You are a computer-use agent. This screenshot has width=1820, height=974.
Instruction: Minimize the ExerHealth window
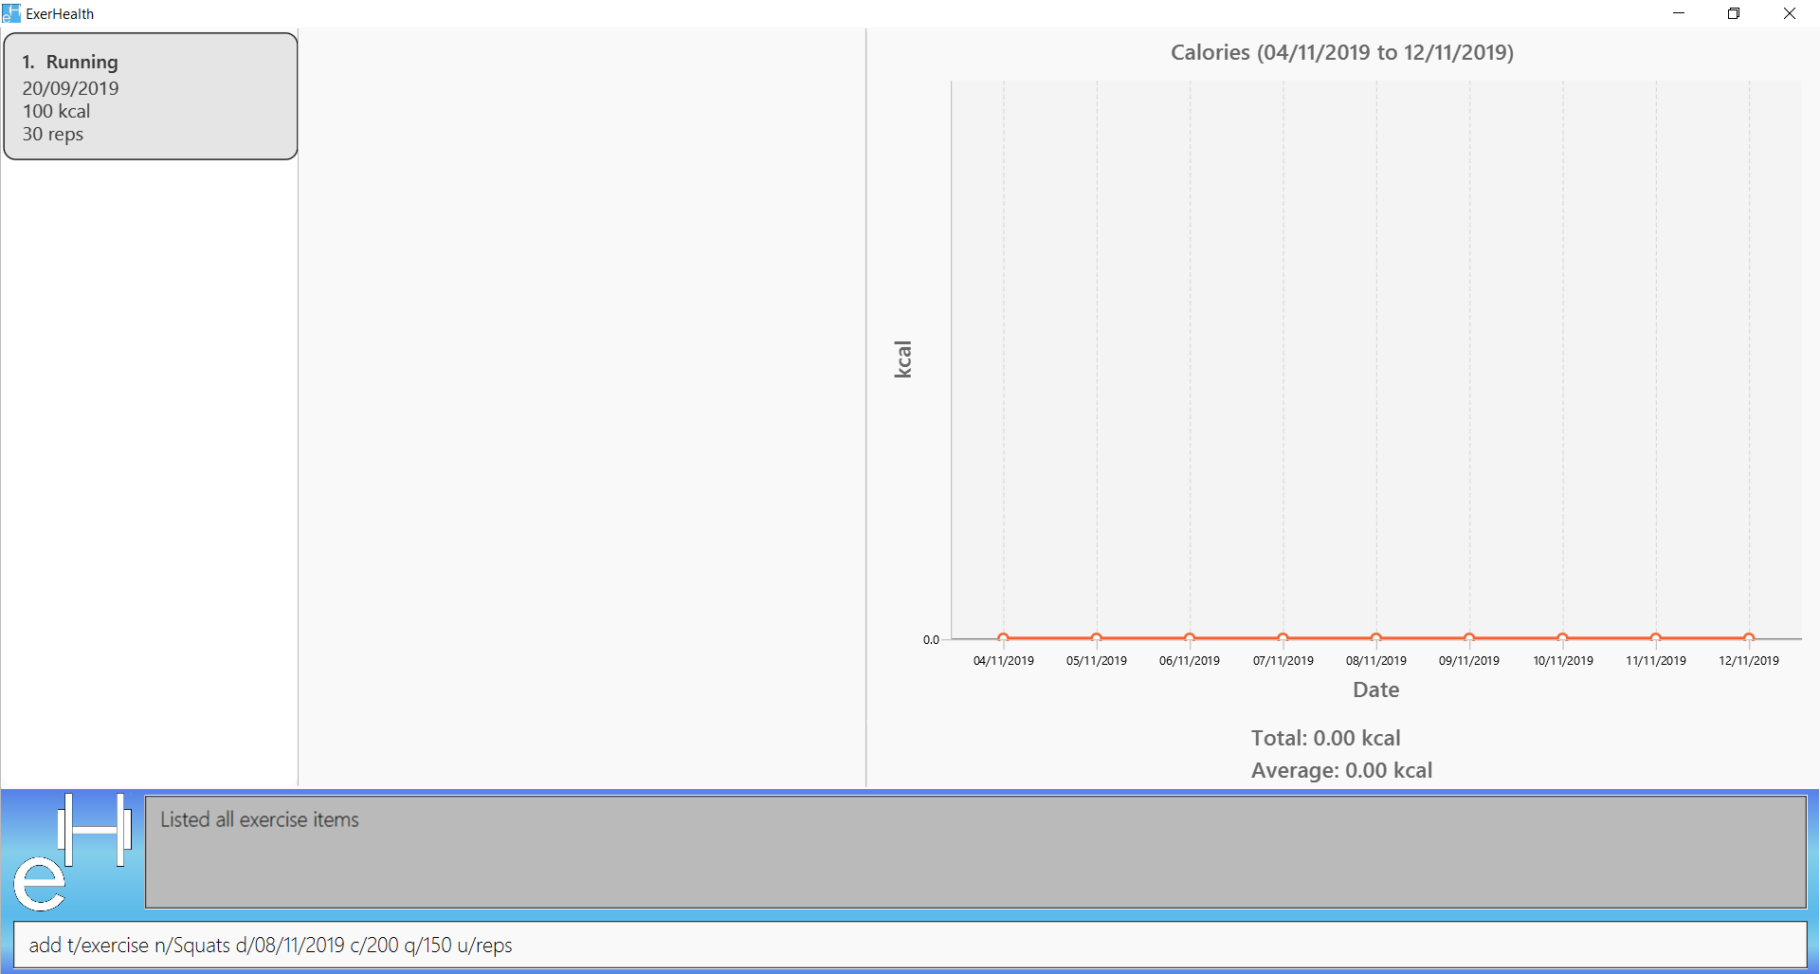pyautogui.click(x=1679, y=13)
